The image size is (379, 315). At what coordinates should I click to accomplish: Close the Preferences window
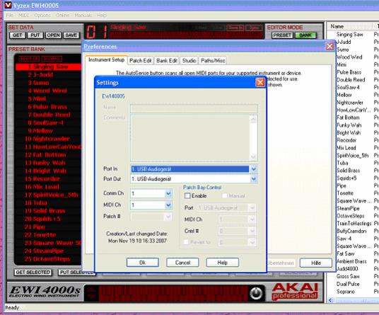pyautogui.click(x=330, y=46)
